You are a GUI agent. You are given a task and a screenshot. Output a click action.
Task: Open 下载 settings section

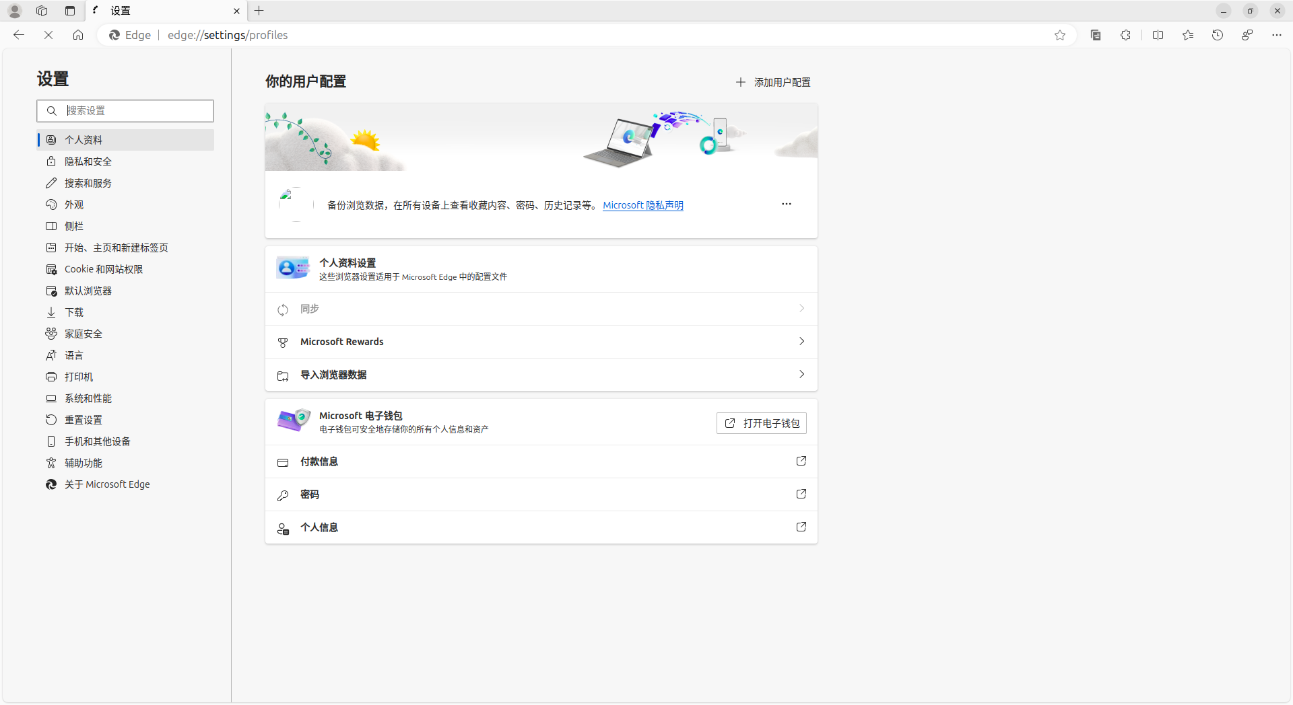pos(74,312)
